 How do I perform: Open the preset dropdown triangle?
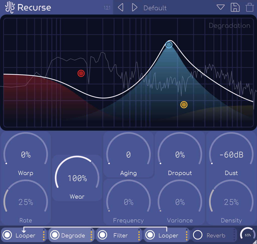pyautogui.click(x=220, y=7)
